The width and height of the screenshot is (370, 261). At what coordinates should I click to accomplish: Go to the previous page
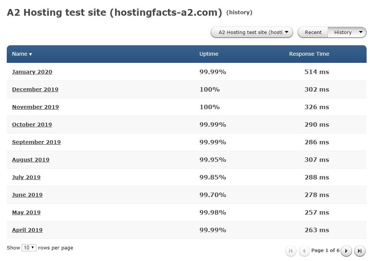pyautogui.click(x=304, y=251)
